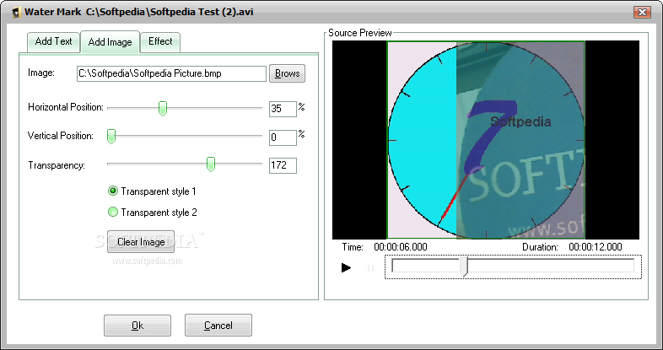This screenshot has width=663, height=350.
Task: Select the Add Image tab
Action: (110, 42)
